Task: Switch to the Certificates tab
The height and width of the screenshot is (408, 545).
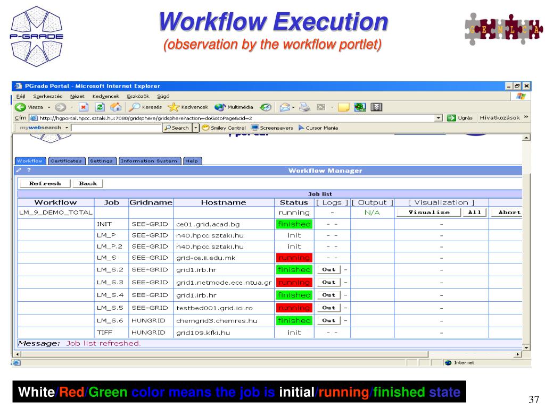Action: 67,161
